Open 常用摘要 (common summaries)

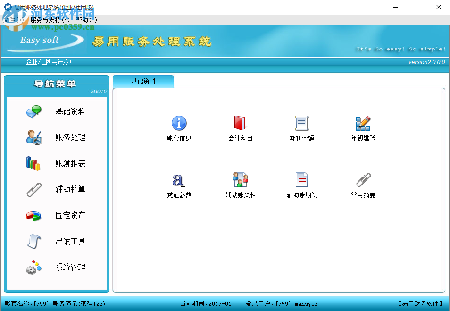click(362, 185)
